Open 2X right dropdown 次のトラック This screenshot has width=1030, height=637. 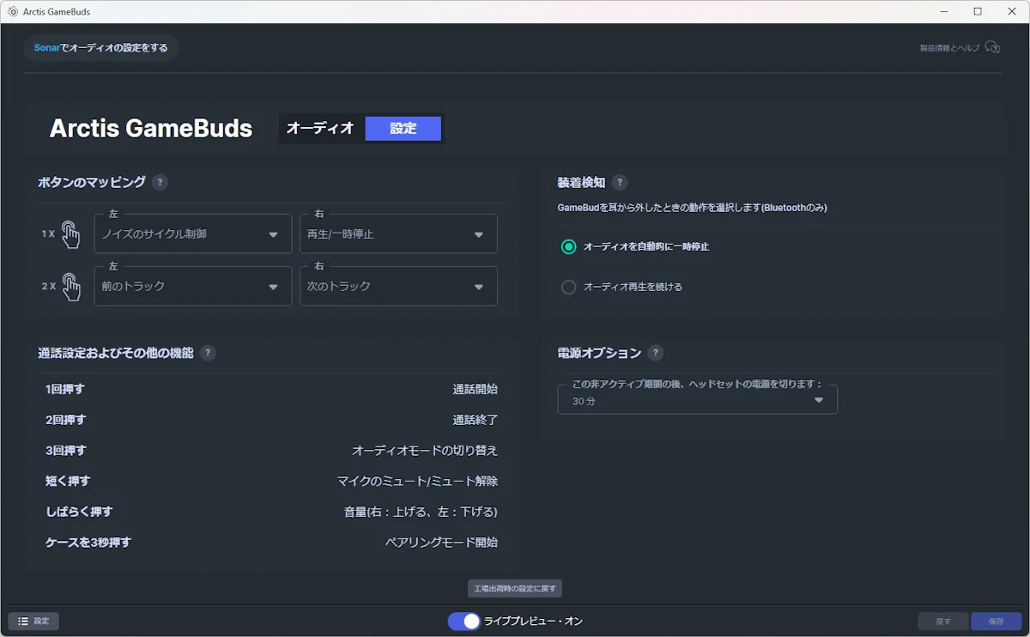click(x=398, y=286)
